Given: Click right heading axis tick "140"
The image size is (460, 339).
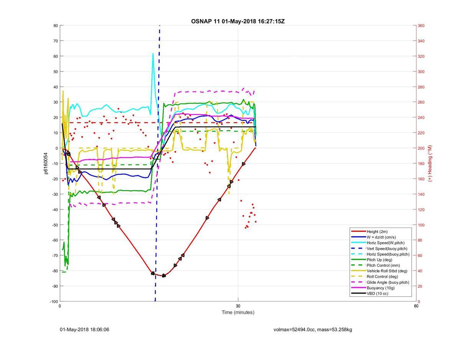Looking at the screenshot, I should (421, 194).
